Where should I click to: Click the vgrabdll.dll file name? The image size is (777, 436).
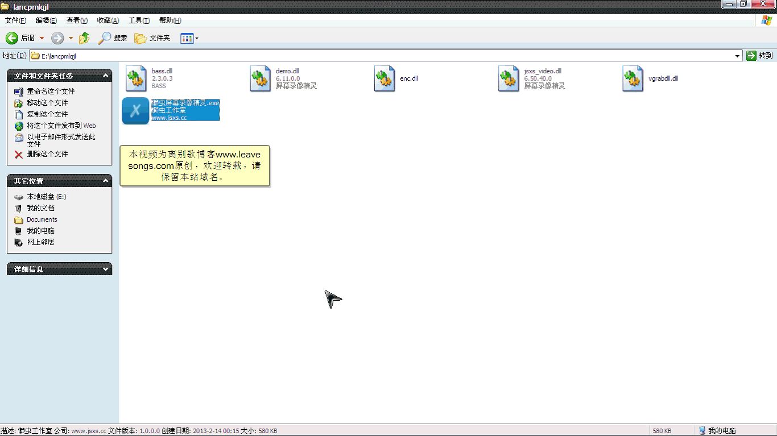click(x=663, y=78)
